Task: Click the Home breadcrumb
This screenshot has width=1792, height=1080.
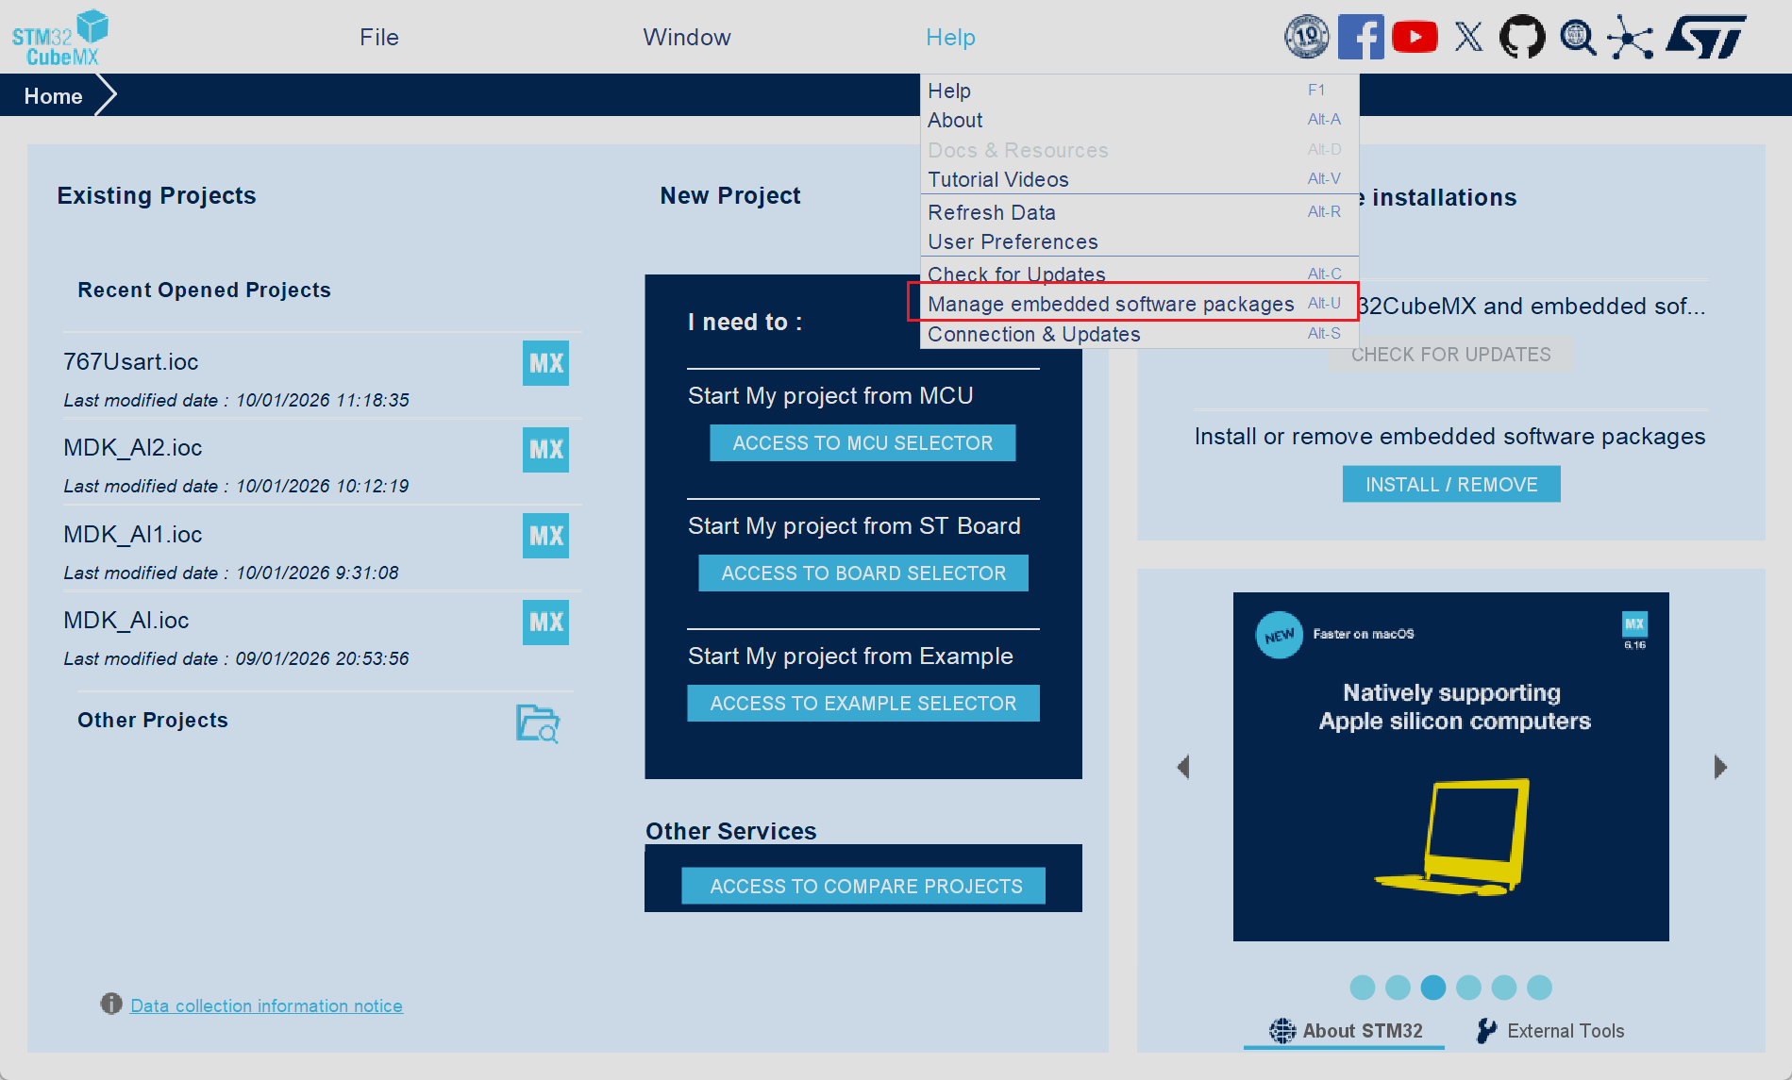Action: 53,96
